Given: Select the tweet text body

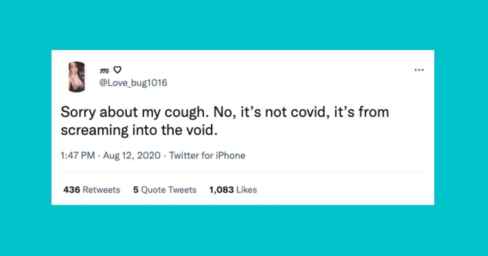Looking at the screenshot, I should 224,121.
